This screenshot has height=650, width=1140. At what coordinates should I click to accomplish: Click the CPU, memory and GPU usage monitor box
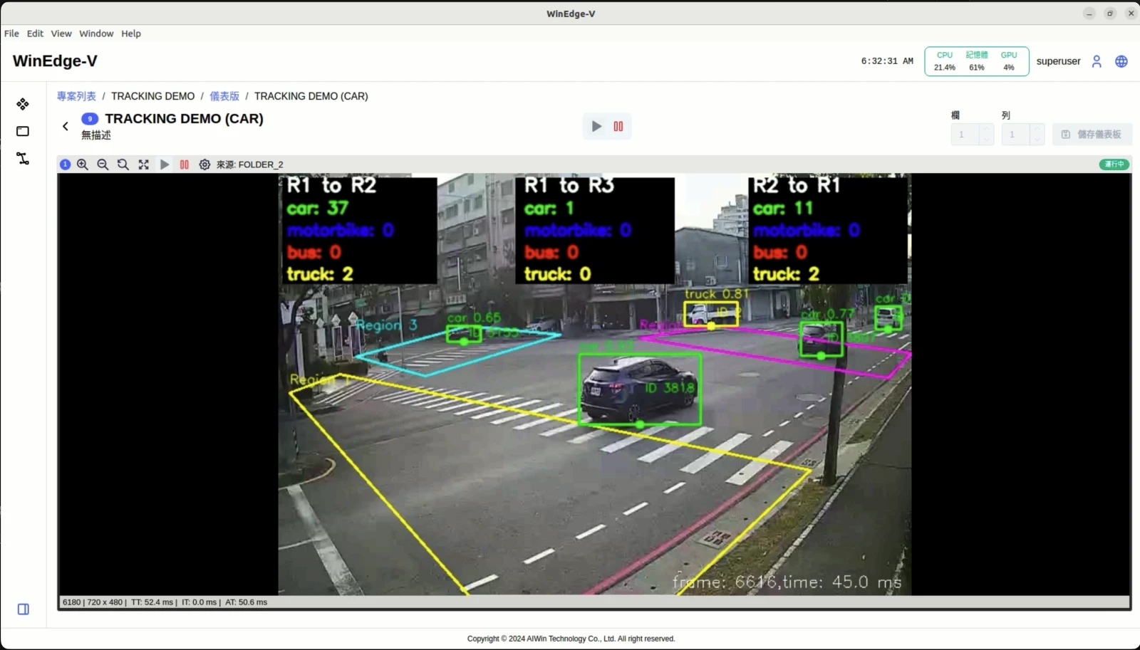tap(977, 61)
